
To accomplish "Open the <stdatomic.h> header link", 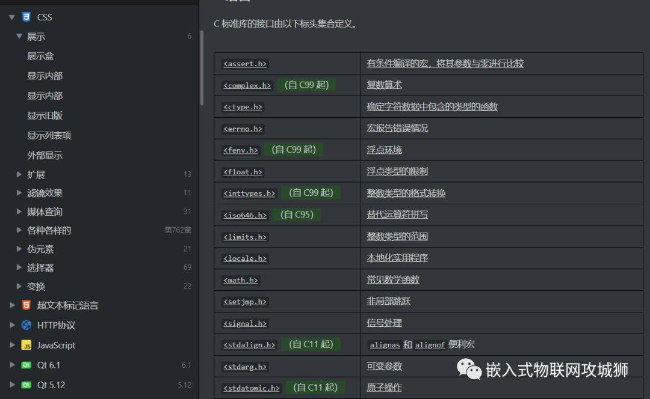I will coord(251,388).
